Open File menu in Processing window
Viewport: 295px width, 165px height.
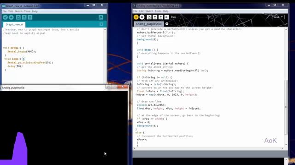(135, 11)
